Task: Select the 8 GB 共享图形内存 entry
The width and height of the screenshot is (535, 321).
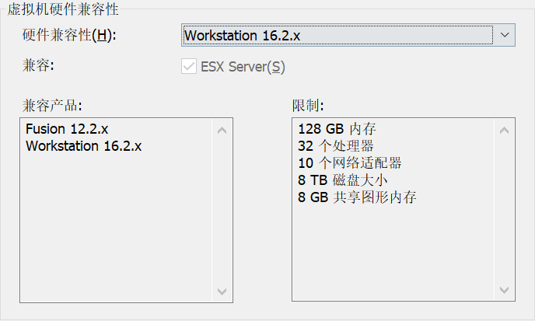Action: pos(357,197)
